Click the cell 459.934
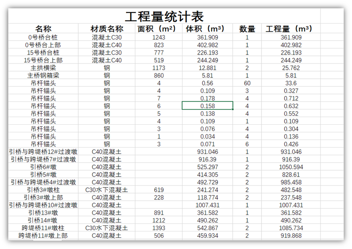Screen dimensions: 352x249 coord(208,236)
